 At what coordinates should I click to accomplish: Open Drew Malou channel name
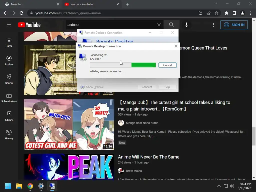pyautogui.click(x=134, y=171)
